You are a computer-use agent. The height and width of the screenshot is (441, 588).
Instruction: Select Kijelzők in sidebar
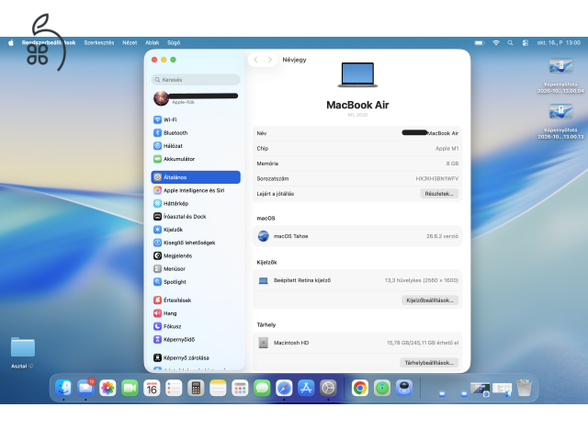196,230
